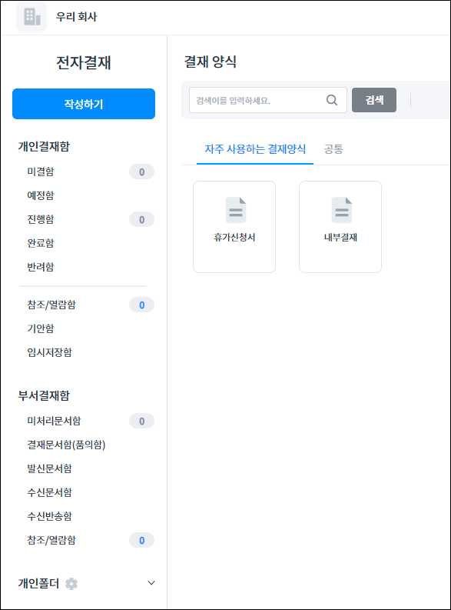Click the blue 작성하기 button
Viewport: 451px width, 610px height.
pos(84,104)
